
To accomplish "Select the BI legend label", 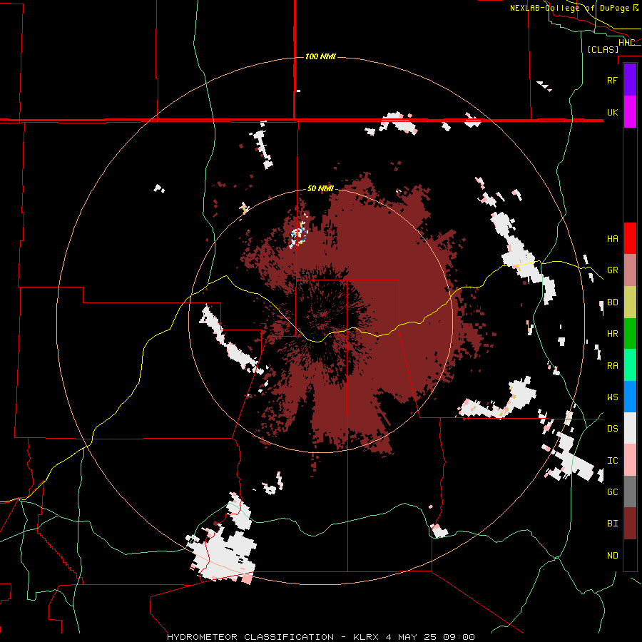I will (612, 524).
